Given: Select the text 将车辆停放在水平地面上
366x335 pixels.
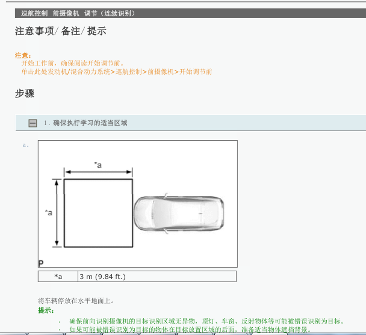Looking at the screenshot, I should point(76,301).
